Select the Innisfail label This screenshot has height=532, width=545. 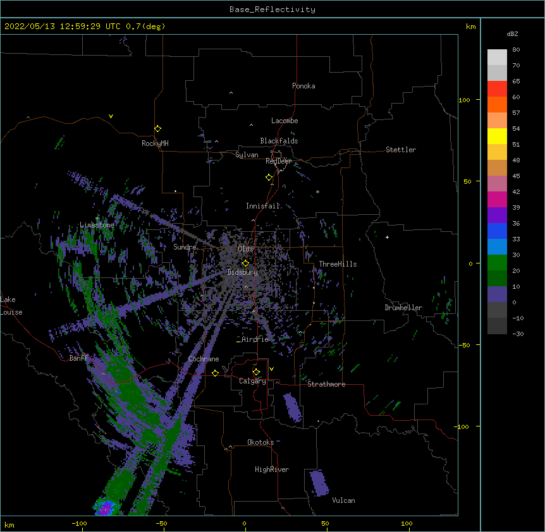(263, 206)
